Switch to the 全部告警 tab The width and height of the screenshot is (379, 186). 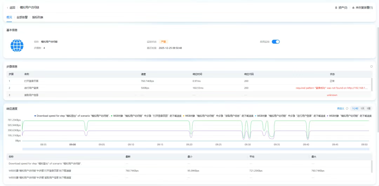coord(22,17)
